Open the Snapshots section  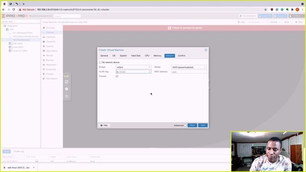[x=51, y=69]
